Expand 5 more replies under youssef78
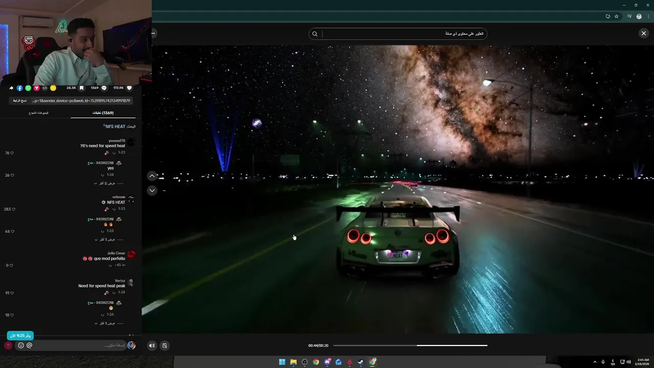The height and width of the screenshot is (368, 654). 105,183
